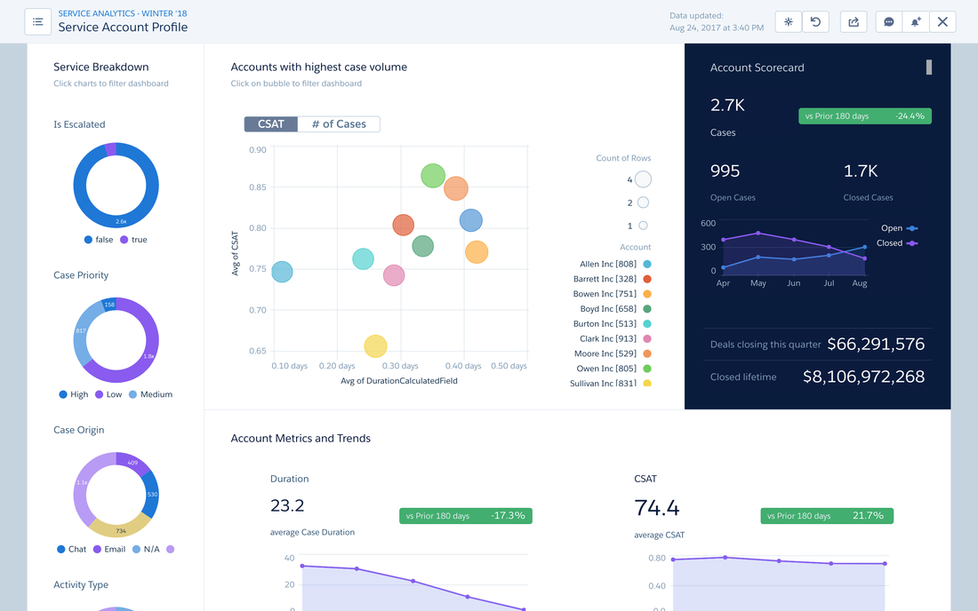The image size is (978, 611).
Task: Click the Bowen Inc [751] legend swatch
Action: [x=646, y=294]
